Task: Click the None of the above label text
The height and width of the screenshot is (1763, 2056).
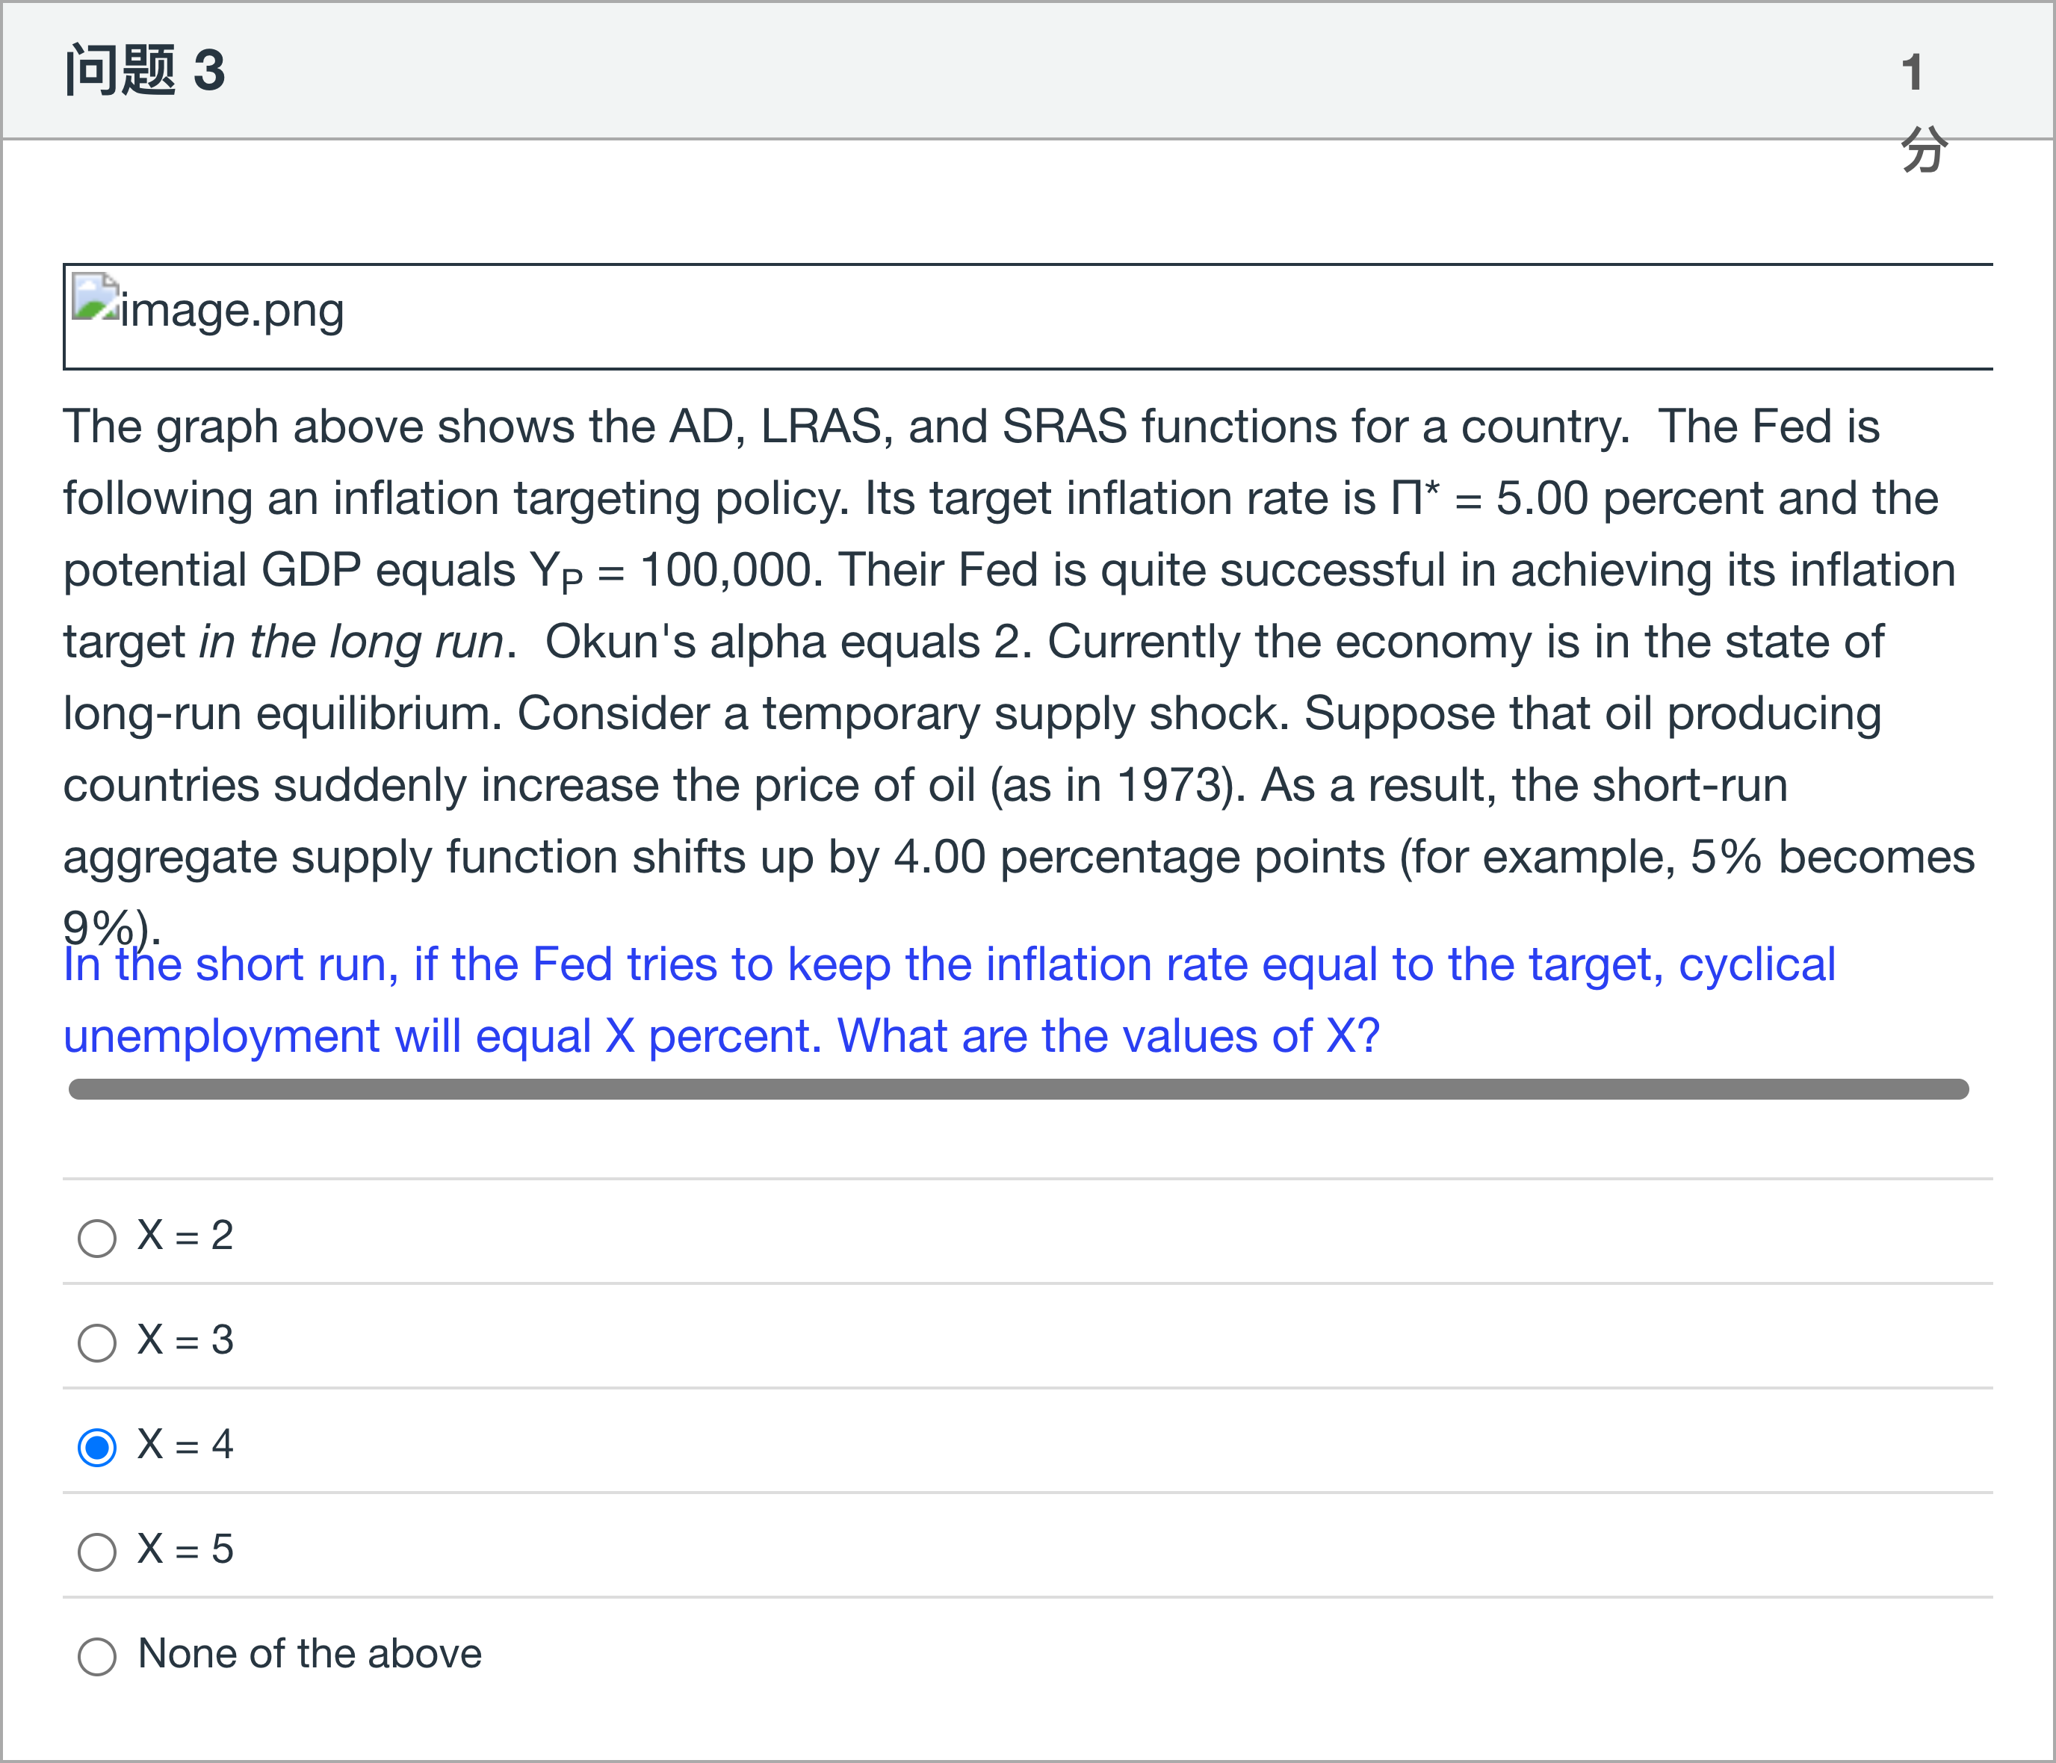Action: click(x=309, y=1654)
